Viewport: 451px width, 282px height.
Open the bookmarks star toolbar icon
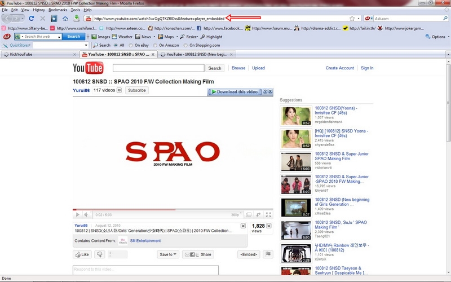(54, 19)
